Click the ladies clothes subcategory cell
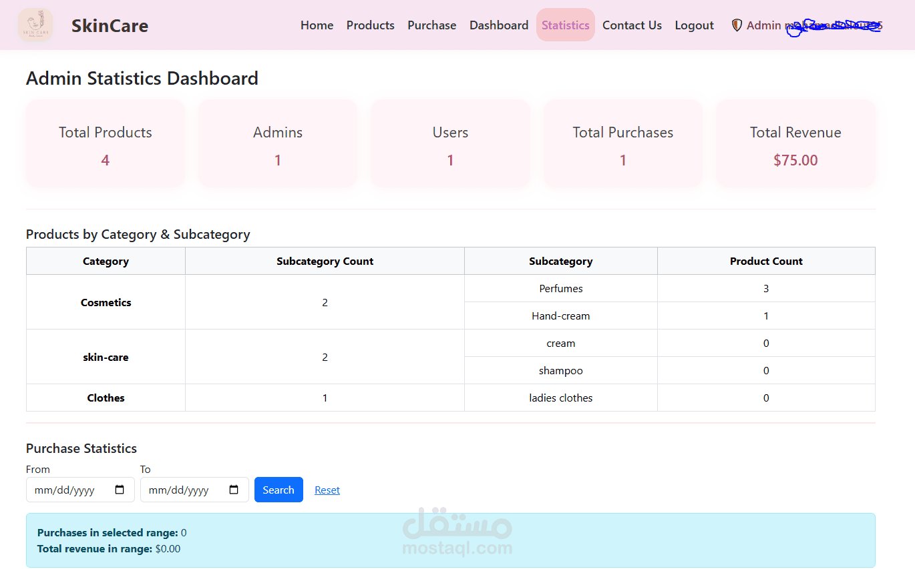 click(561, 398)
